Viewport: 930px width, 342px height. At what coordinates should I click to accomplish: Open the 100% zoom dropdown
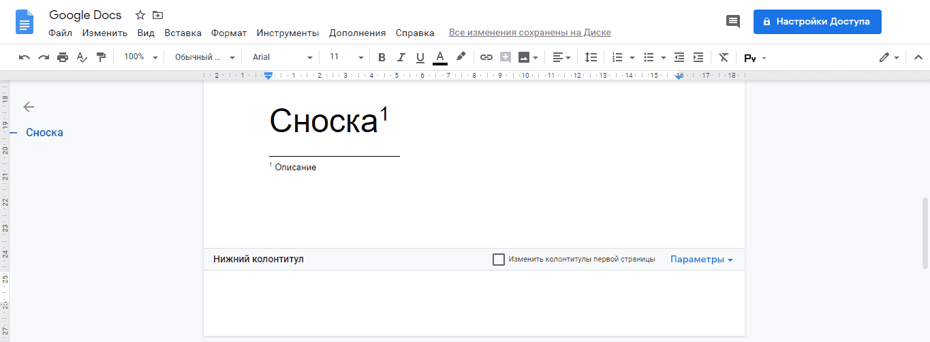pyautogui.click(x=140, y=57)
